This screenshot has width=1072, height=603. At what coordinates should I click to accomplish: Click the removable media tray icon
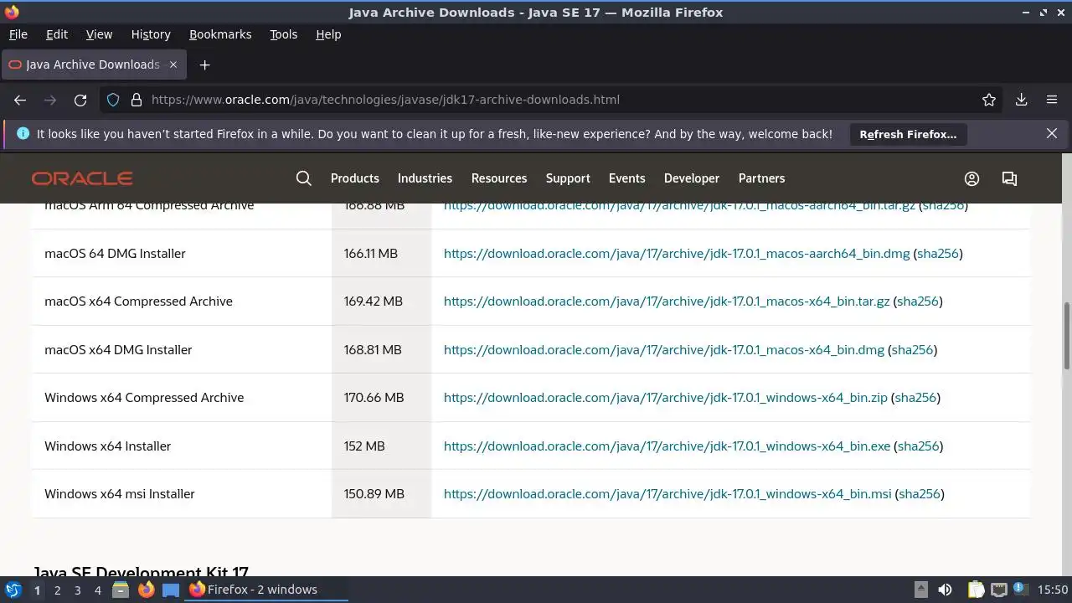(920, 590)
